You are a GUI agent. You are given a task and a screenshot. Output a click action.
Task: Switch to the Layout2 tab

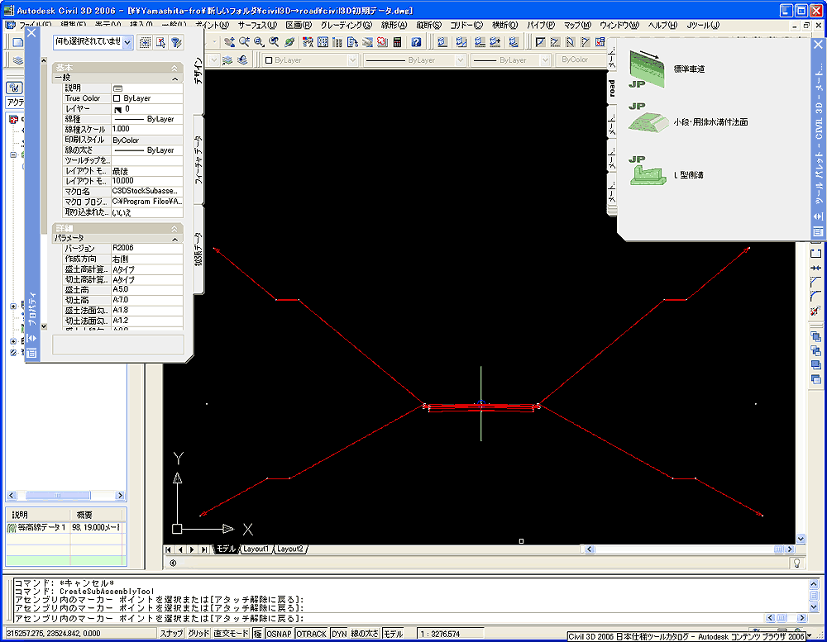[x=290, y=549]
